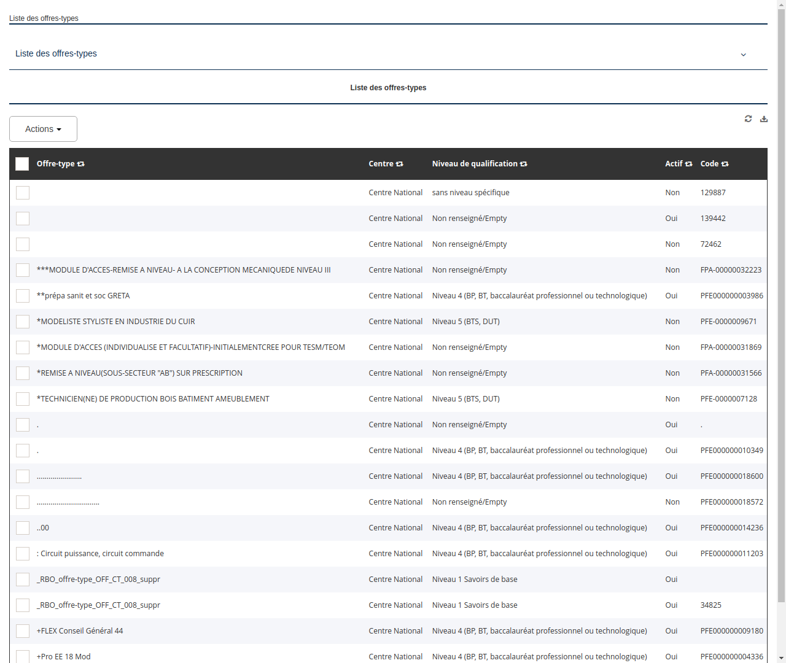This screenshot has height=663, width=786.
Task: Toggle the select-all checkbox in the table header
Action: tap(22, 163)
